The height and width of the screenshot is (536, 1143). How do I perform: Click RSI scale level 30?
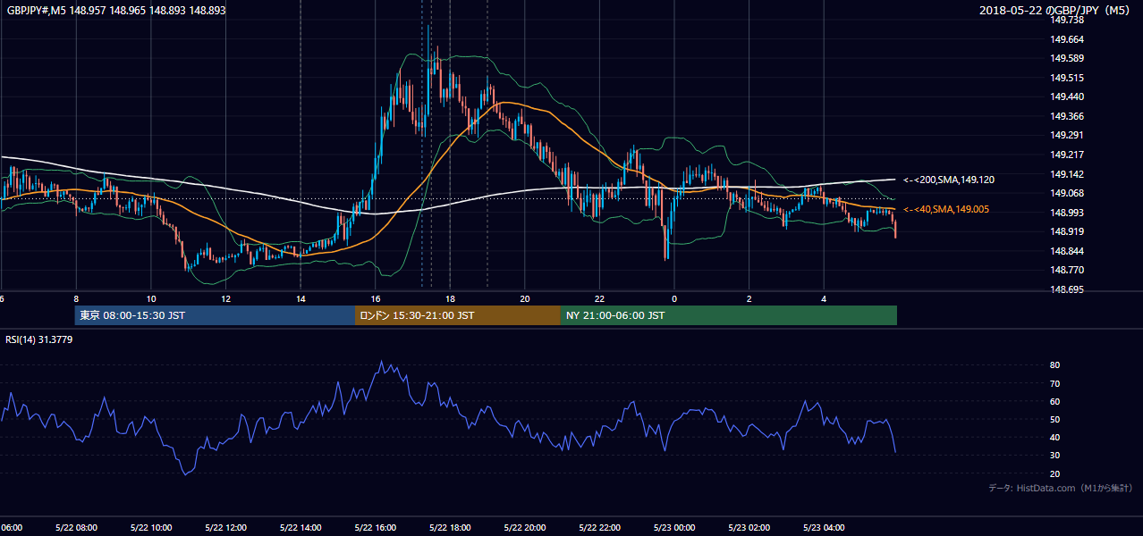click(x=1054, y=456)
